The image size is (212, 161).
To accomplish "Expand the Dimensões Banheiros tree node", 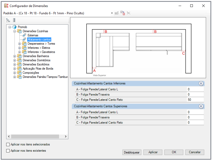I will click(14, 56).
